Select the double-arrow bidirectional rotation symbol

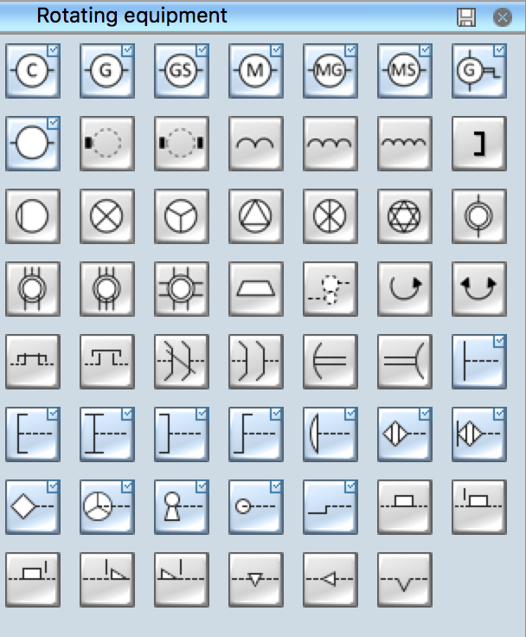[479, 289]
